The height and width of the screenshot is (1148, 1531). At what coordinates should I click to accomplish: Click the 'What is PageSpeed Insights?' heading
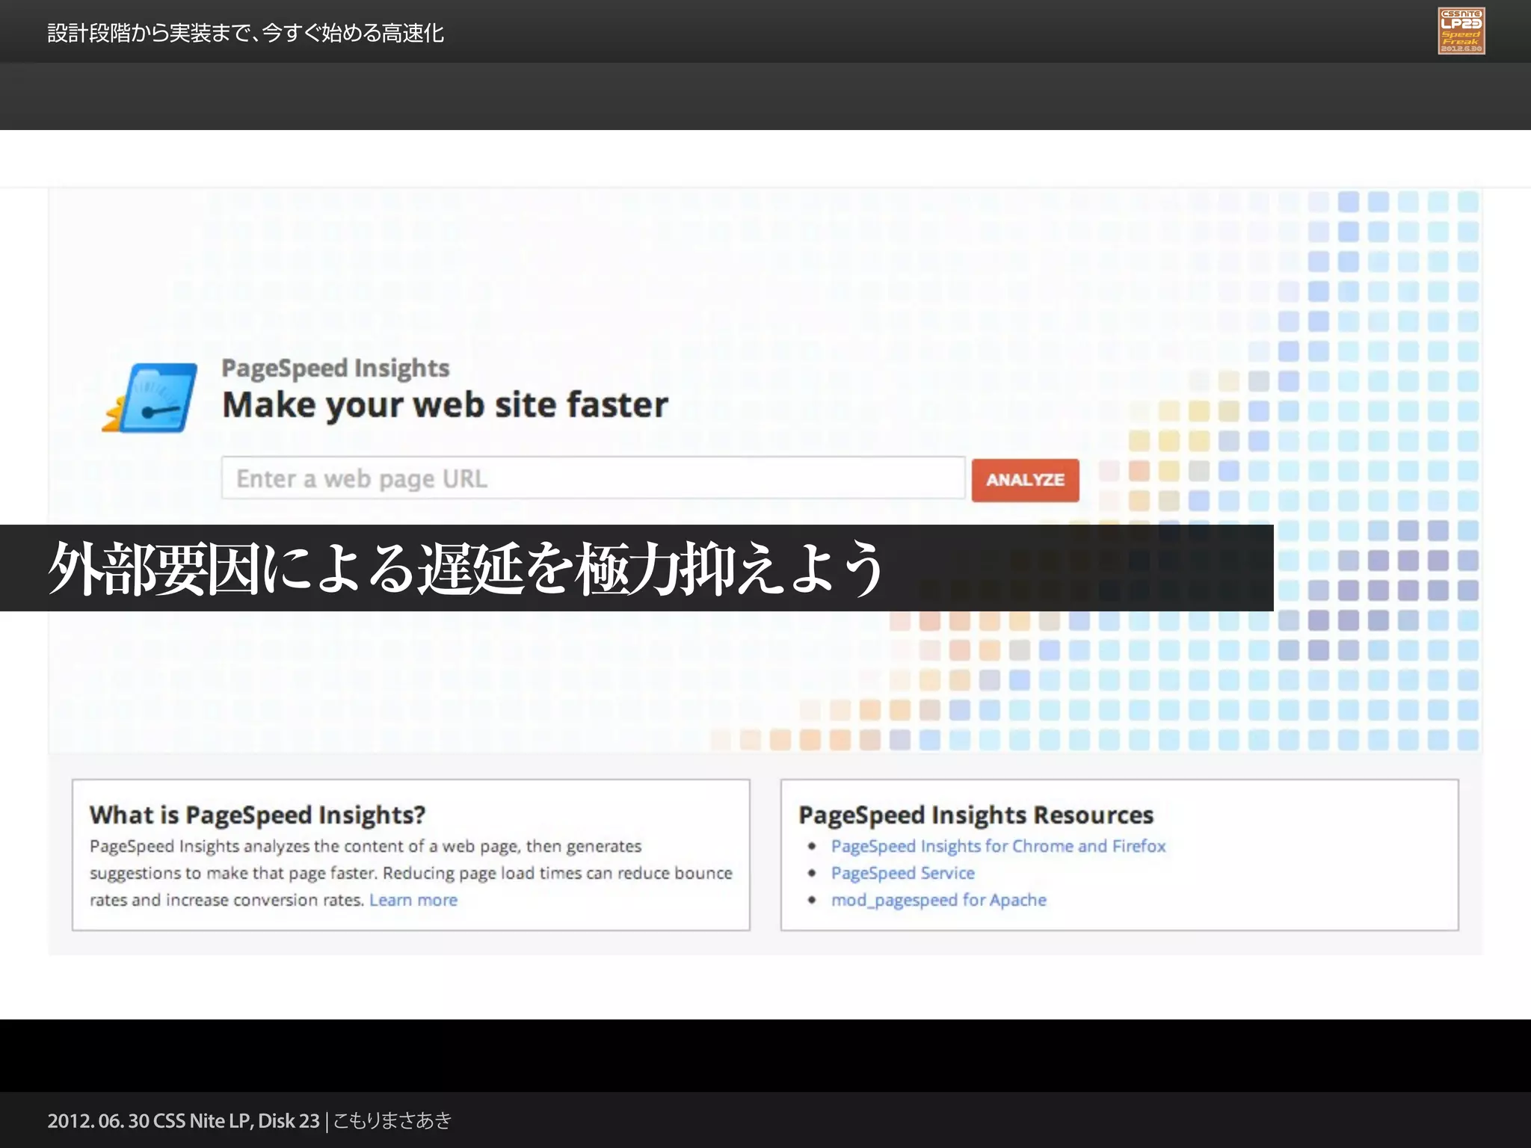257,815
